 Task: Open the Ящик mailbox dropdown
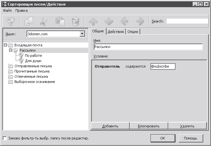click(82, 34)
